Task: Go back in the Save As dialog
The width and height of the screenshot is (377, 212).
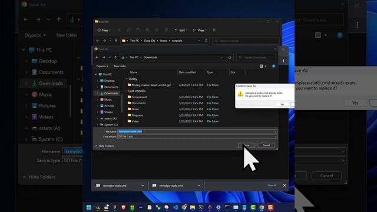Action: pyautogui.click(x=97, y=58)
